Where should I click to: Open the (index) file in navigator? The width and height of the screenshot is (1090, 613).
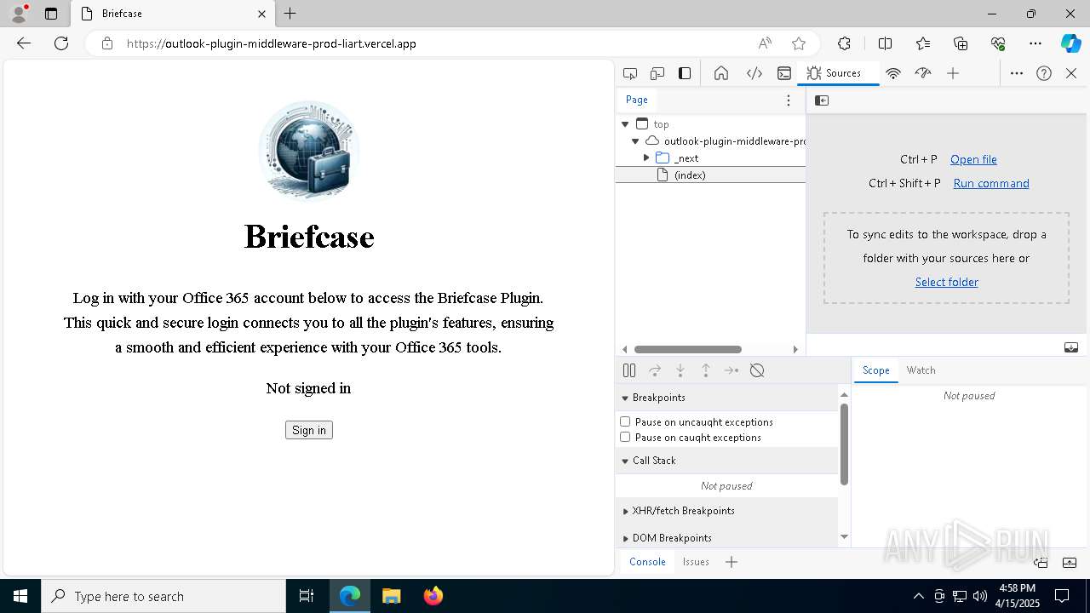coord(690,175)
